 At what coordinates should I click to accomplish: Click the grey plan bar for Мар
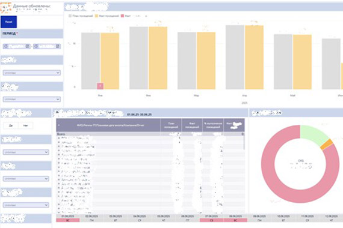(x=187, y=61)
